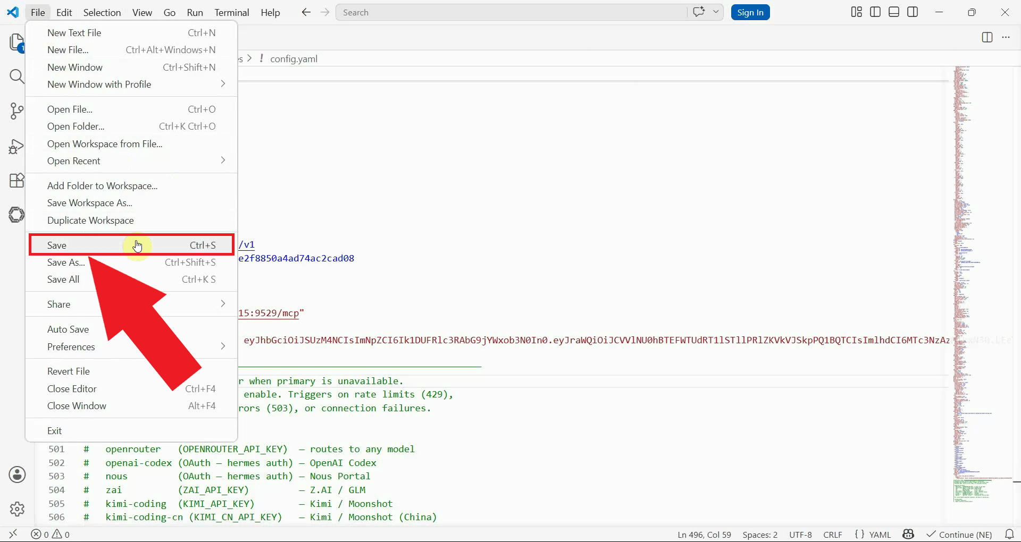
Task: Click Continue (NE) status item
Action: click(x=959, y=535)
